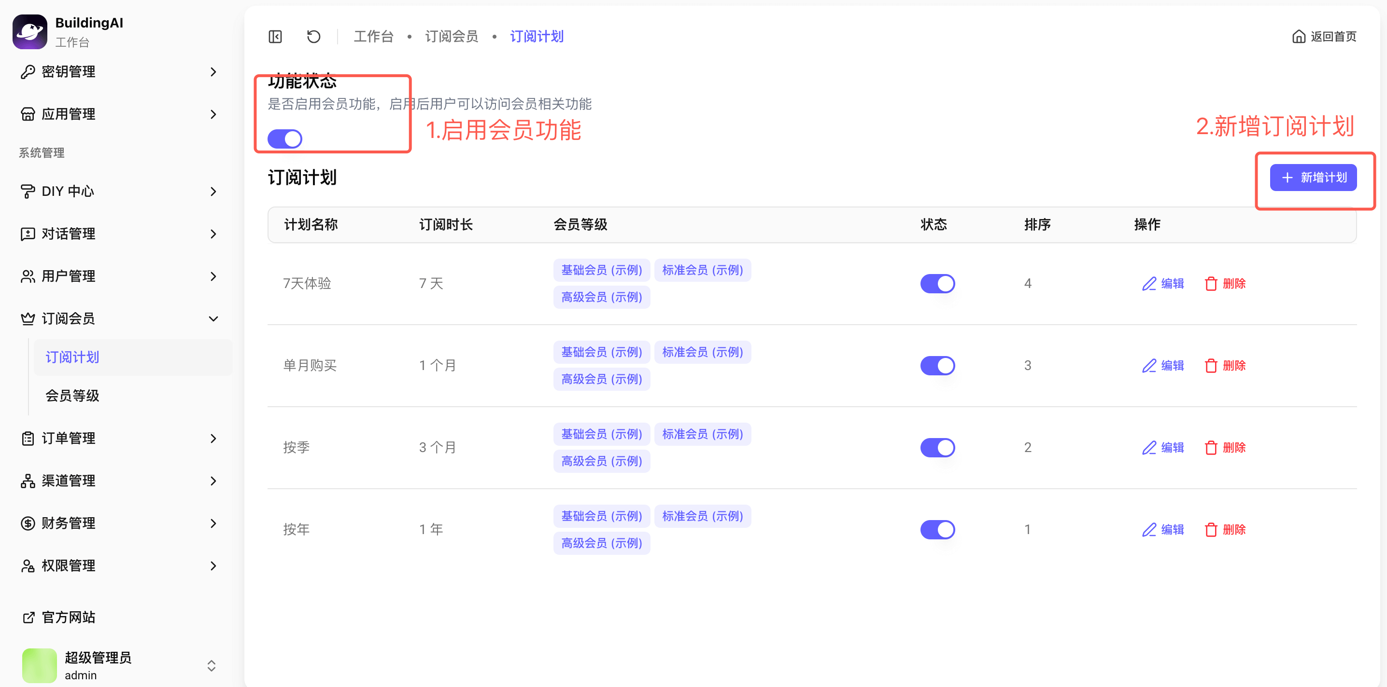Click delete trash icon for 按年 plan
Viewport: 1387px width, 687px height.
click(x=1210, y=530)
